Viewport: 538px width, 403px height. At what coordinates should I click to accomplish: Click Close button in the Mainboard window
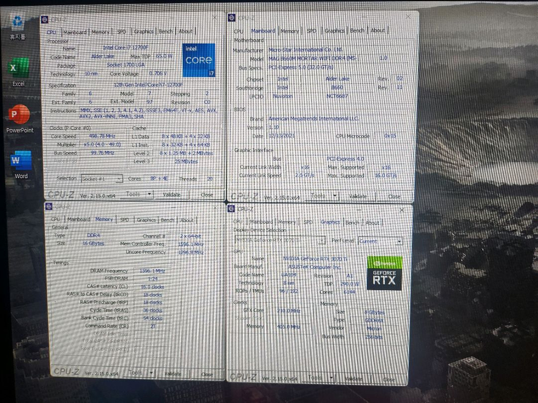394,197
